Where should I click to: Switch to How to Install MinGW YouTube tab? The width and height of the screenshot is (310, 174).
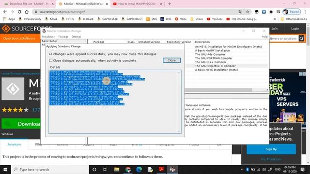(138, 4)
